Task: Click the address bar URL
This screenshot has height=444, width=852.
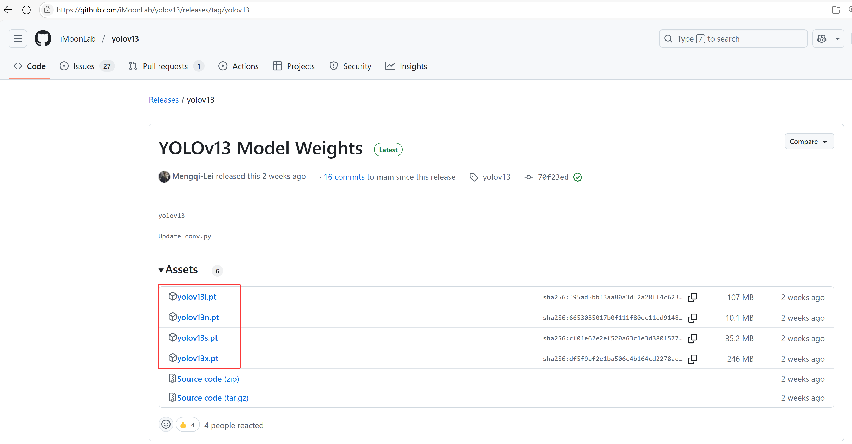Action: pos(153,10)
